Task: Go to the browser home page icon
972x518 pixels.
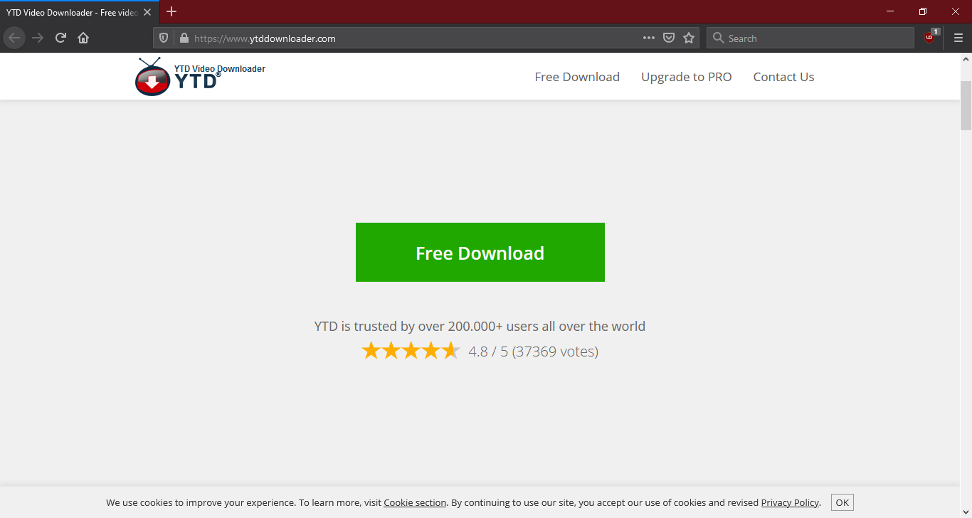Action: coord(83,38)
